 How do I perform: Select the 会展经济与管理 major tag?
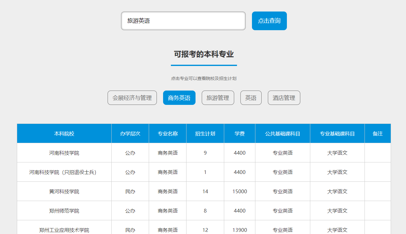[x=132, y=98]
